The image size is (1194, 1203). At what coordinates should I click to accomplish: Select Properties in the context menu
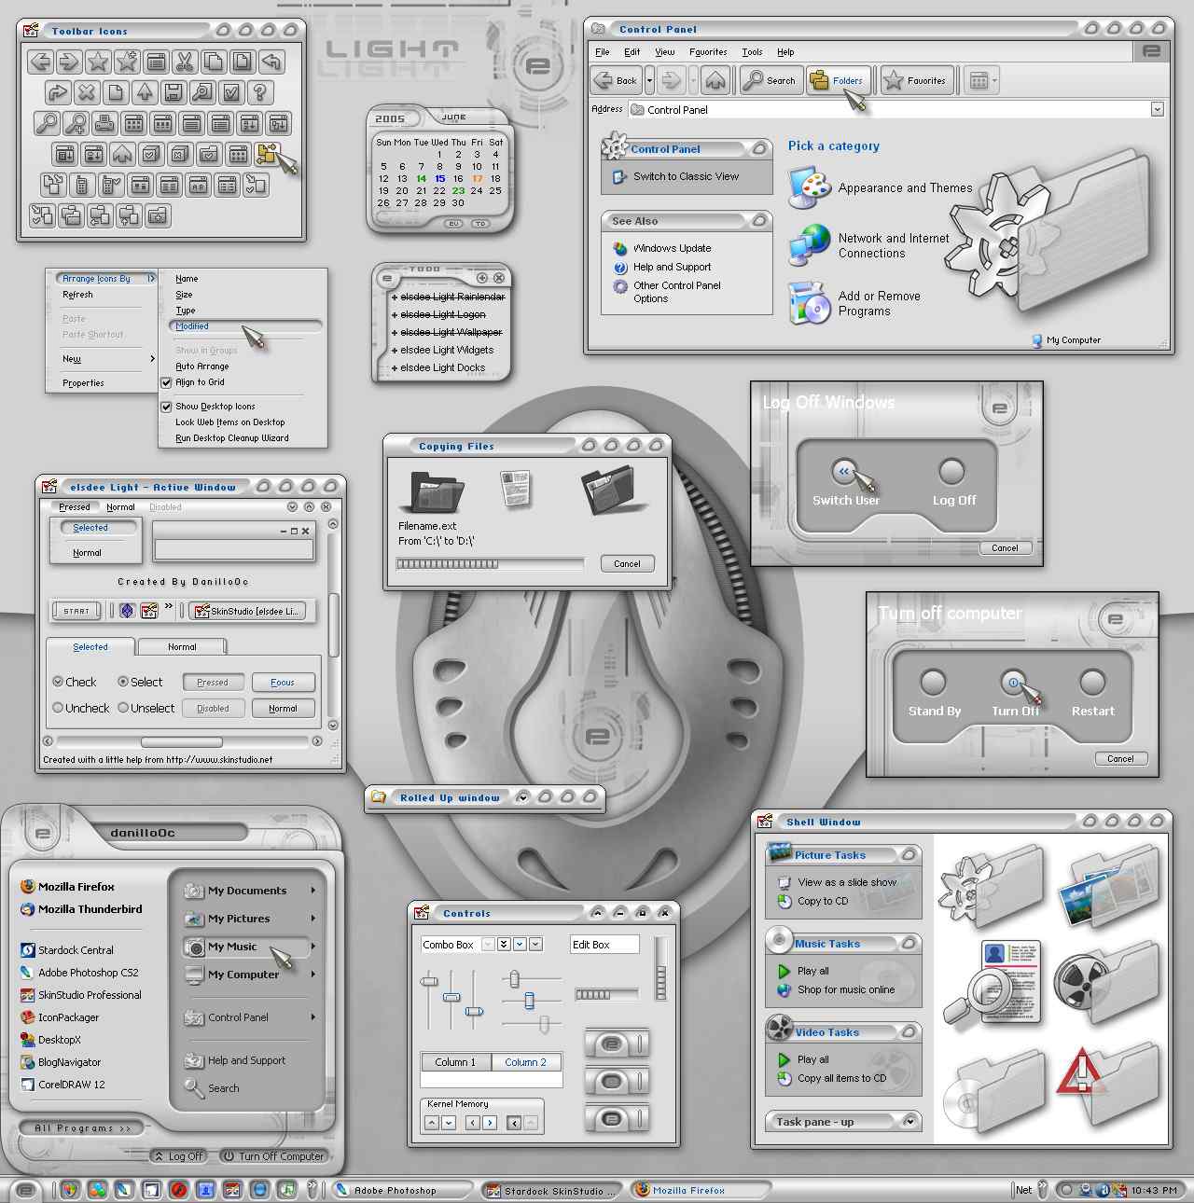pos(83,383)
